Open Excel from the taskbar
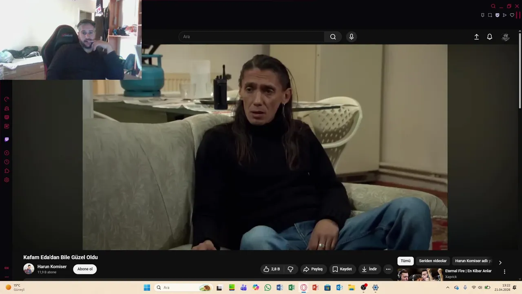 (x=292, y=287)
